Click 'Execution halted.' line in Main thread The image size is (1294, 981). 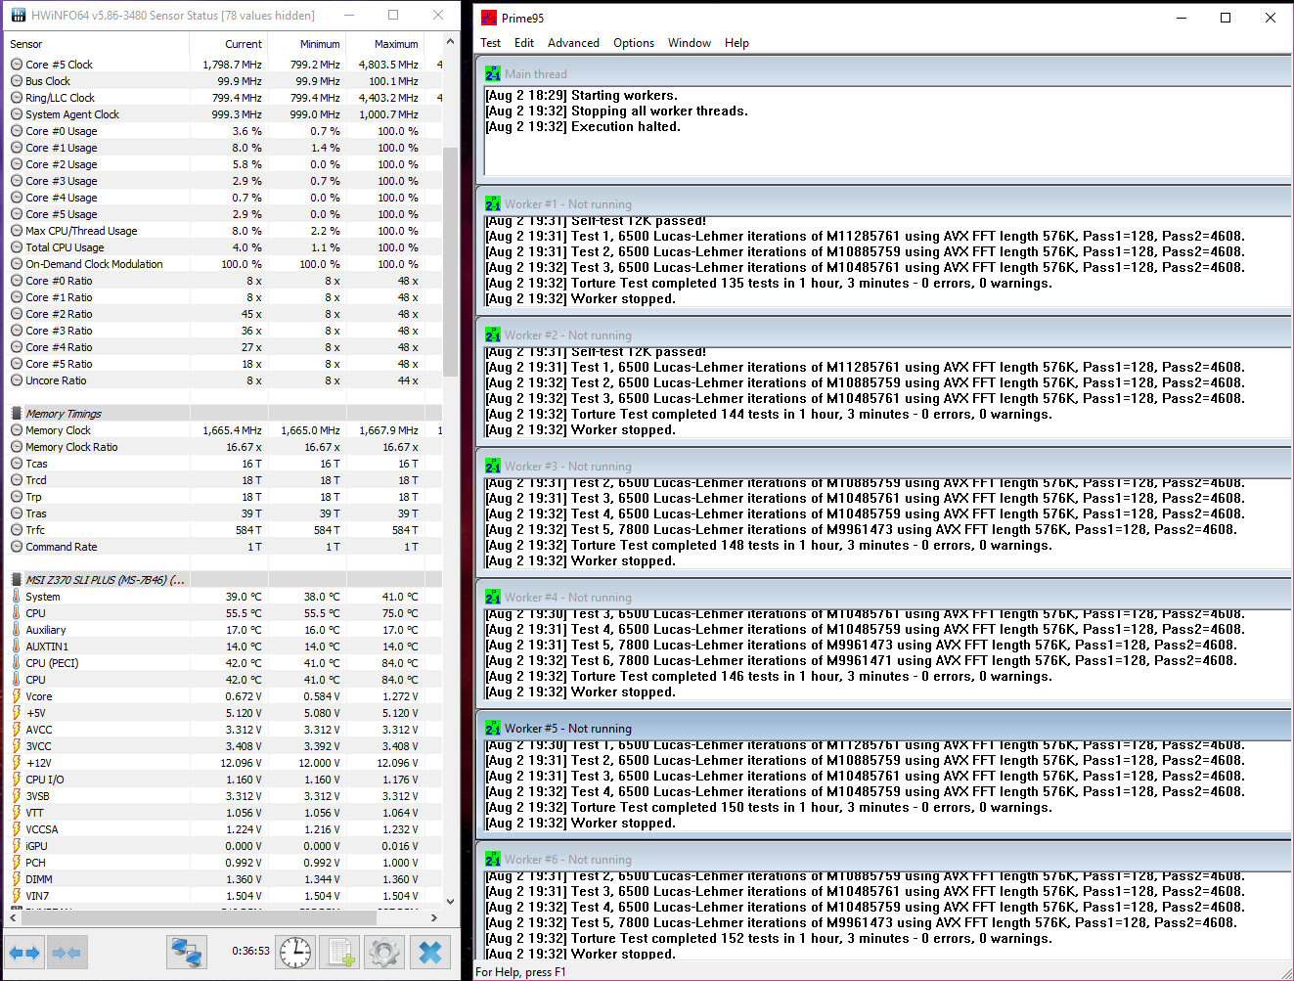[583, 127]
